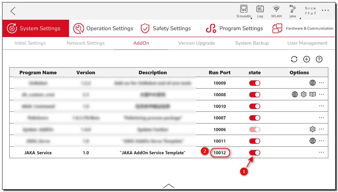The height and width of the screenshot is (192, 338).
Task: Click "JAKA AddOn Service Template" description
Action: coord(153,153)
